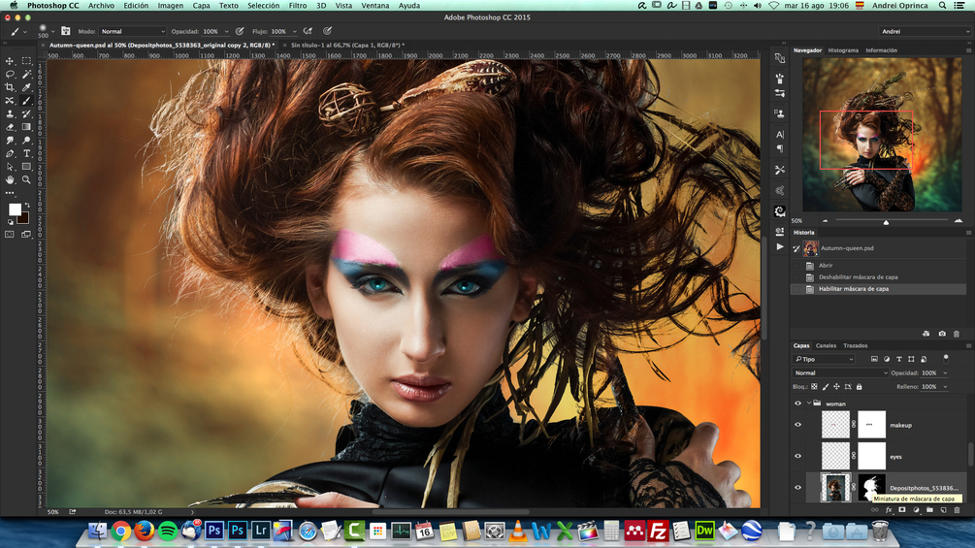Select the Gradient tool
Screen dimensions: 975x548
(27, 127)
